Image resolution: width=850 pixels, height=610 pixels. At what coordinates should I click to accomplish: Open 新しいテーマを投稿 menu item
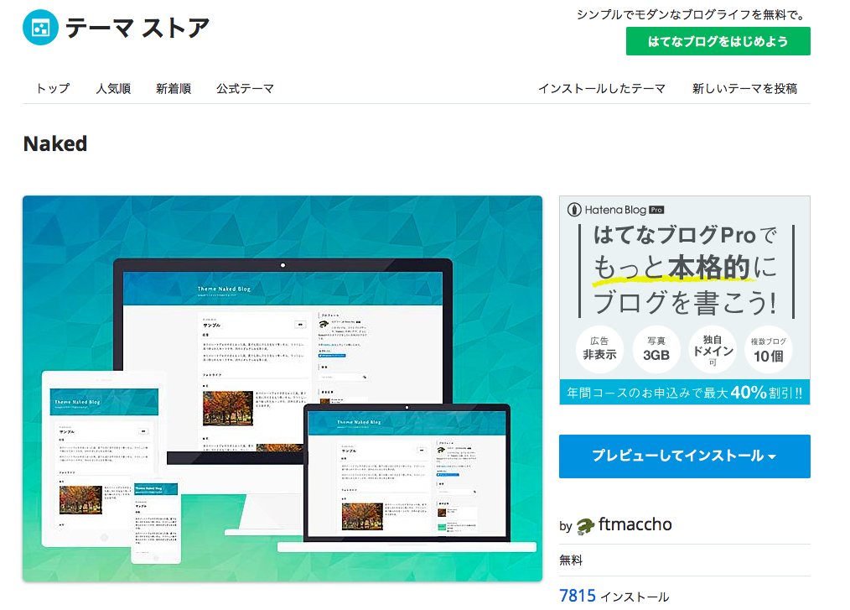pyautogui.click(x=744, y=88)
